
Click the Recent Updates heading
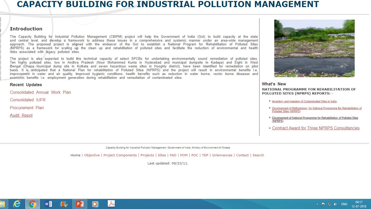(26, 85)
